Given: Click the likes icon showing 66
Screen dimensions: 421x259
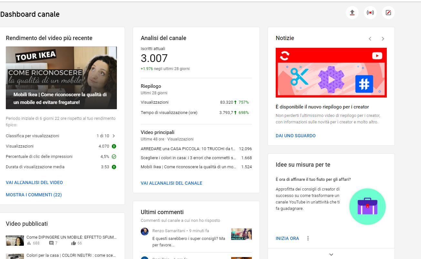Looking at the screenshot, I should coord(73,243).
